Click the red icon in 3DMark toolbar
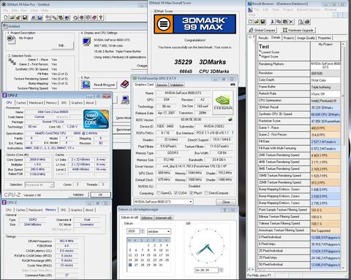 94,17
